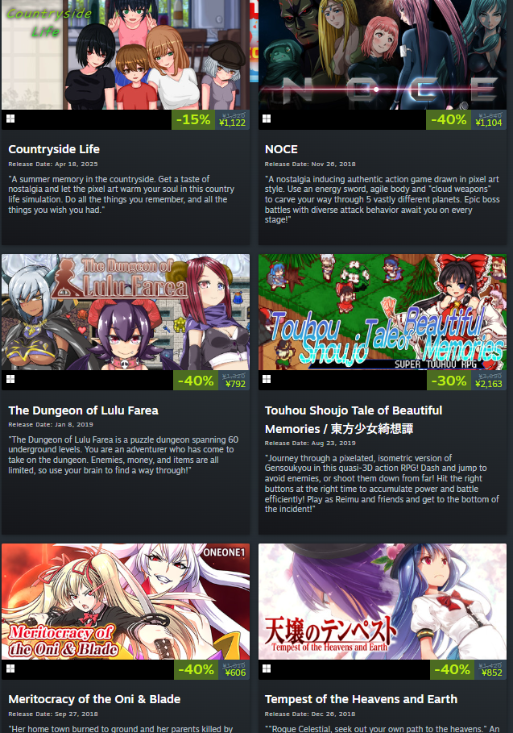Click Windows icon under Meritocracy banner
513x733 pixels.
pyautogui.click(x=10, y=668)
